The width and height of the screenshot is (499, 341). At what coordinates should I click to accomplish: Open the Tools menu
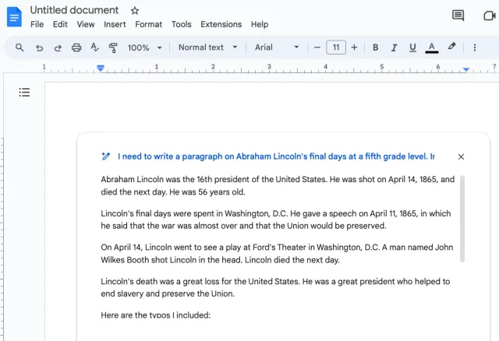tap(182, 24)
